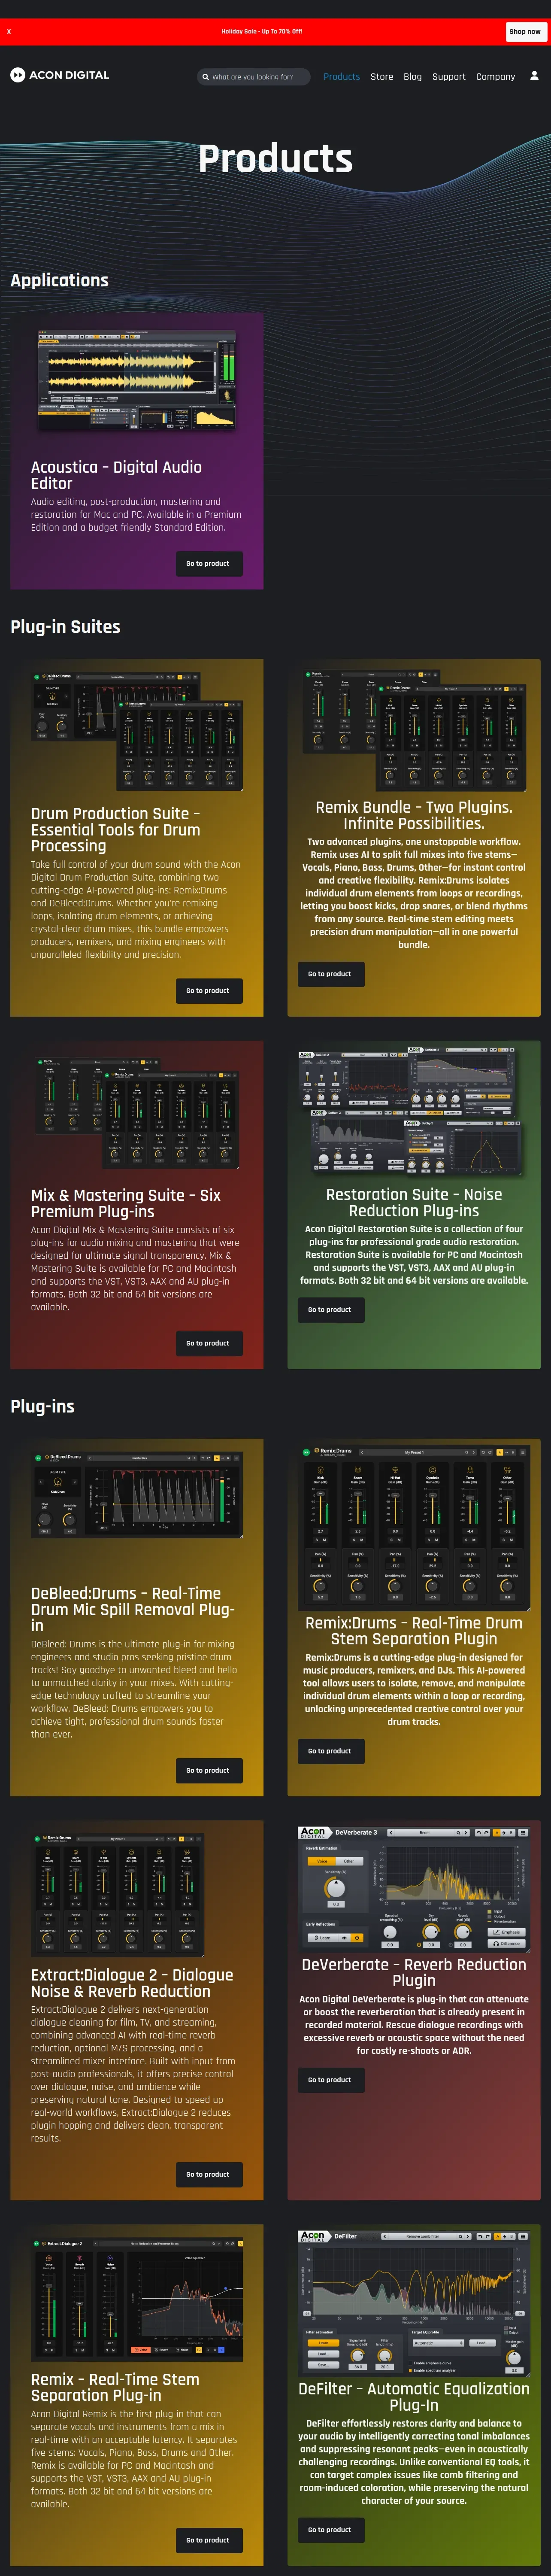Go to product for Remix Real-Time Stem Separation
Image resolution: width=551 pixels, height=2576 pixels.
tap(208, 2540)
